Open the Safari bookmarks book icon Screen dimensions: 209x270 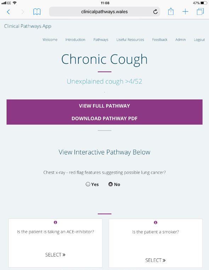click(37, 12)
